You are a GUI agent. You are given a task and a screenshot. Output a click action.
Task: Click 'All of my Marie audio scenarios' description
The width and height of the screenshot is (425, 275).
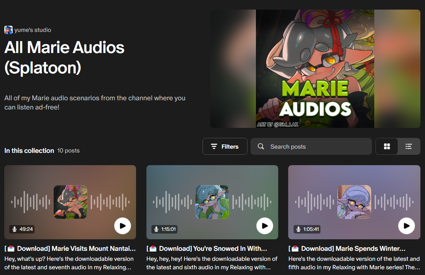coord(95,103)
